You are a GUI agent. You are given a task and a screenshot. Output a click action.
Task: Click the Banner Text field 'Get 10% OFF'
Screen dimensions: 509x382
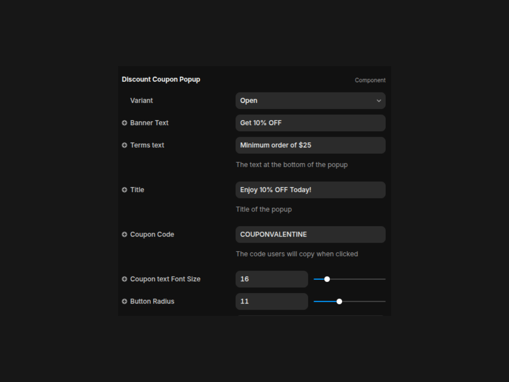tap(310, 123)
